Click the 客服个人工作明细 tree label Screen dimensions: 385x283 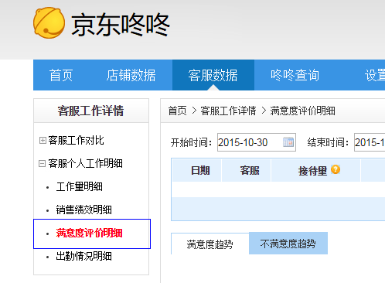point(85,163)
